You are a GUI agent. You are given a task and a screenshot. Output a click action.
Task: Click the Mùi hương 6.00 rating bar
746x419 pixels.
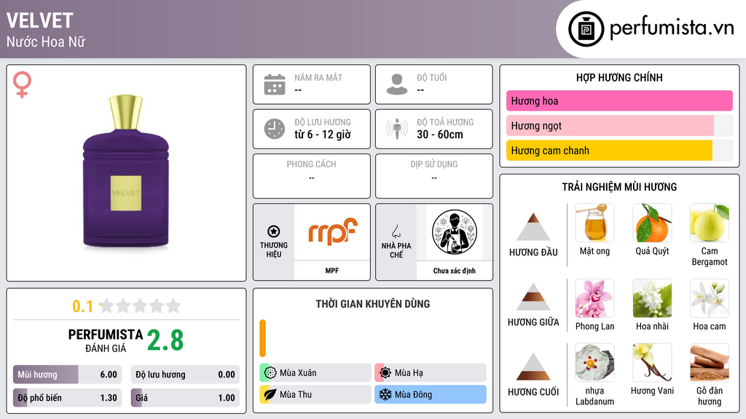[67, 375]
